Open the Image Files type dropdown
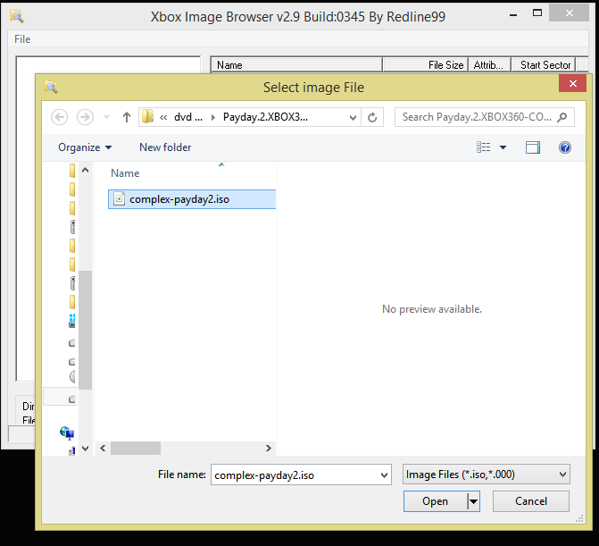 click(486, 475)
